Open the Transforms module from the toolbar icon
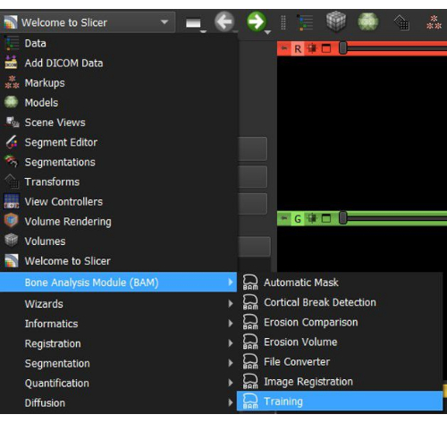 tap(401, 22)
